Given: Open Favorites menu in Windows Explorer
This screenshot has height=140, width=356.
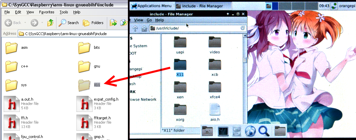Looking at the screenshot, I should (46, 12).
